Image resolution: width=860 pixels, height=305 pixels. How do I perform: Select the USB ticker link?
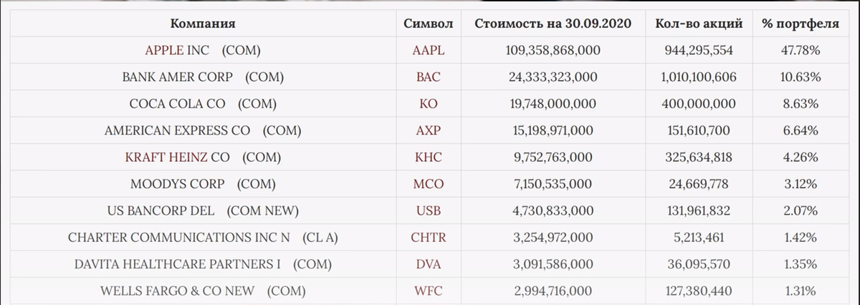pyautogui.click(x=429, y=211)
